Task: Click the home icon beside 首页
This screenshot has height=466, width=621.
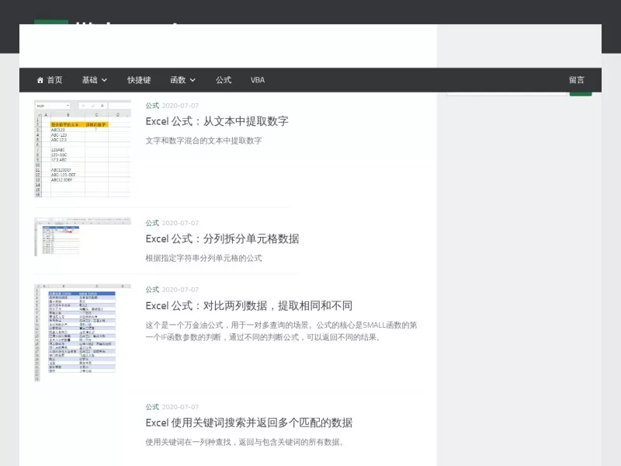Action: (x=40, y=80)
